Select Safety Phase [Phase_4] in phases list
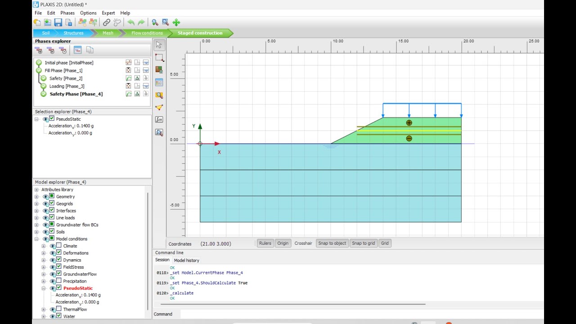The width and height of the screenshot is (576, 324). pos(76,94)
